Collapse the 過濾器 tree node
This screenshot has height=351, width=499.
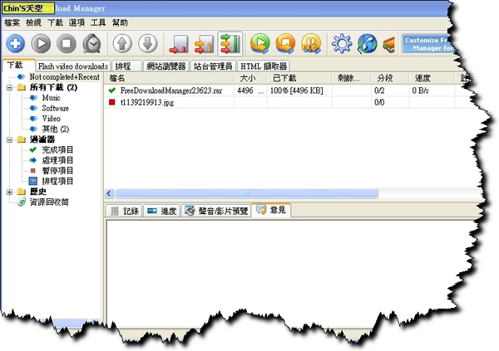[x=9, y=139]
